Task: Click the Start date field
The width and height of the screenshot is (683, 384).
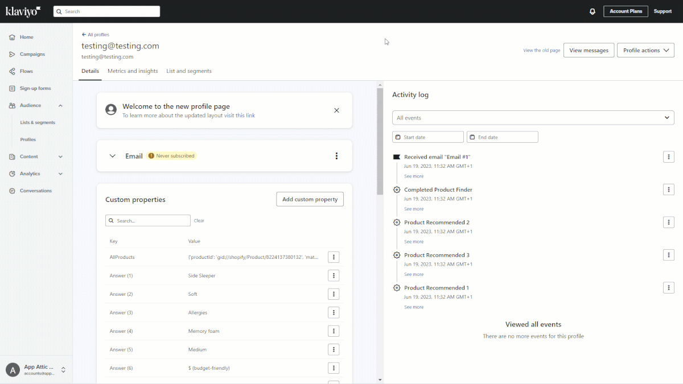Action: (428, 137)
